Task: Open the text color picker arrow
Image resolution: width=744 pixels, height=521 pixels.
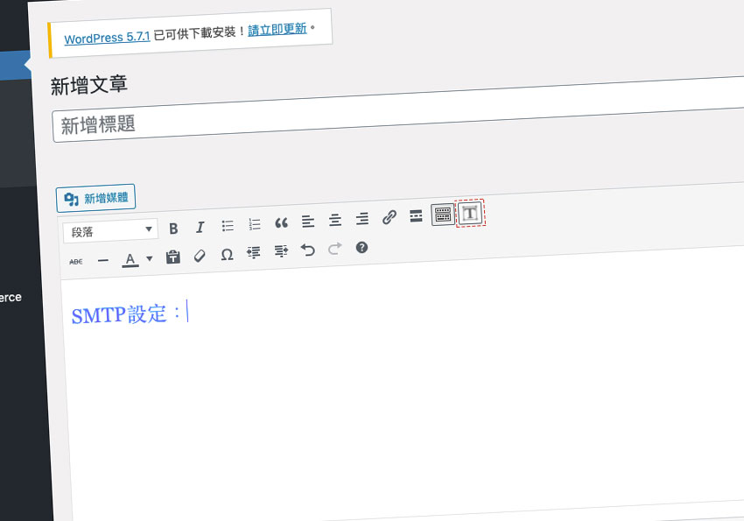Action: 150,258
